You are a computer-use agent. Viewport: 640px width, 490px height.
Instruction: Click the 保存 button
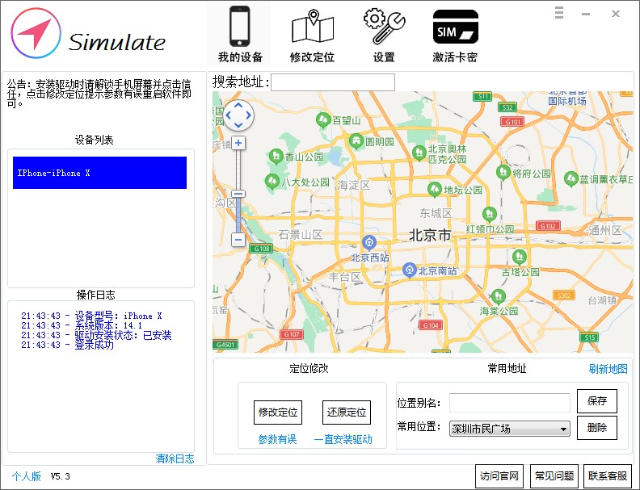coord(597,401)
